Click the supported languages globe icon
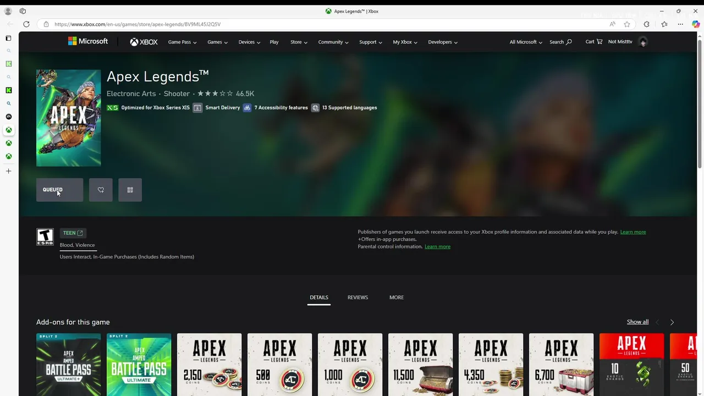The image size is (704, 396). (315, 108)
